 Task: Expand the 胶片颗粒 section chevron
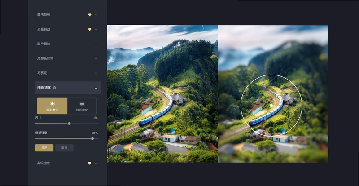pyautogui.click(x=96, y=44)
